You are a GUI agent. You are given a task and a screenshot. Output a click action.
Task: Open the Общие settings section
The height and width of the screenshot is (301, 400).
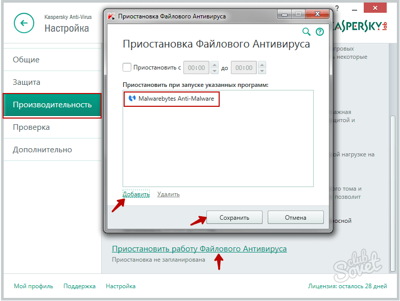[x=52, y=60]
